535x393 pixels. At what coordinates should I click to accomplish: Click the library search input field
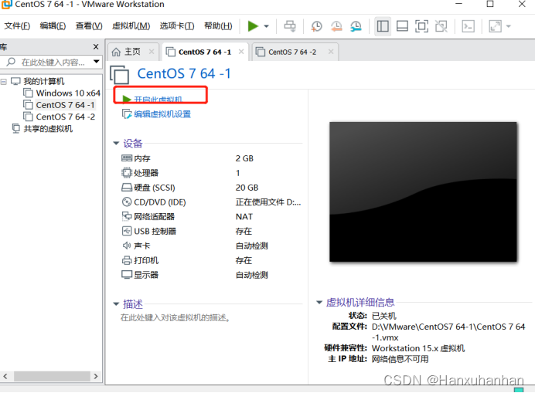coord(49,62)
